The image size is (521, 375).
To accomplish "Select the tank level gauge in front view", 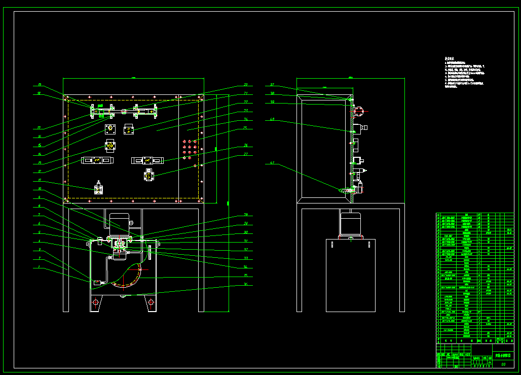I will pyautogui.click(x=150, y=252).
